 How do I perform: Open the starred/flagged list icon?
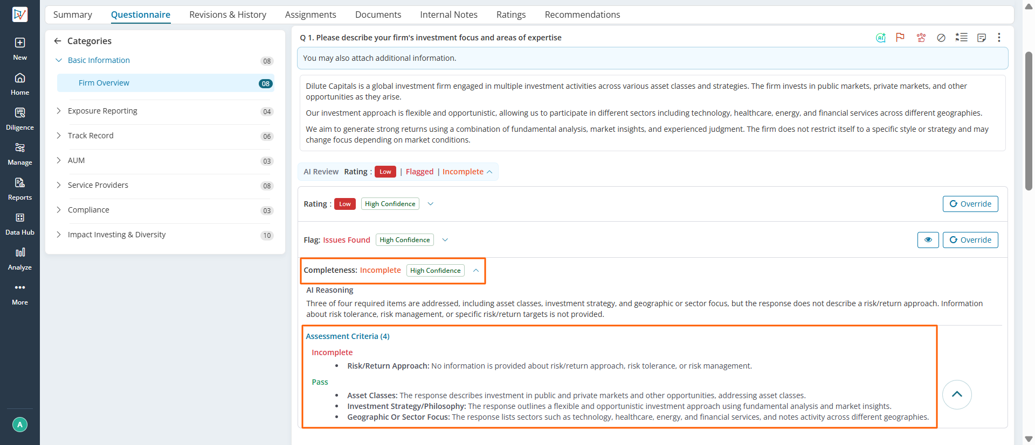click(x=962, y=38)
